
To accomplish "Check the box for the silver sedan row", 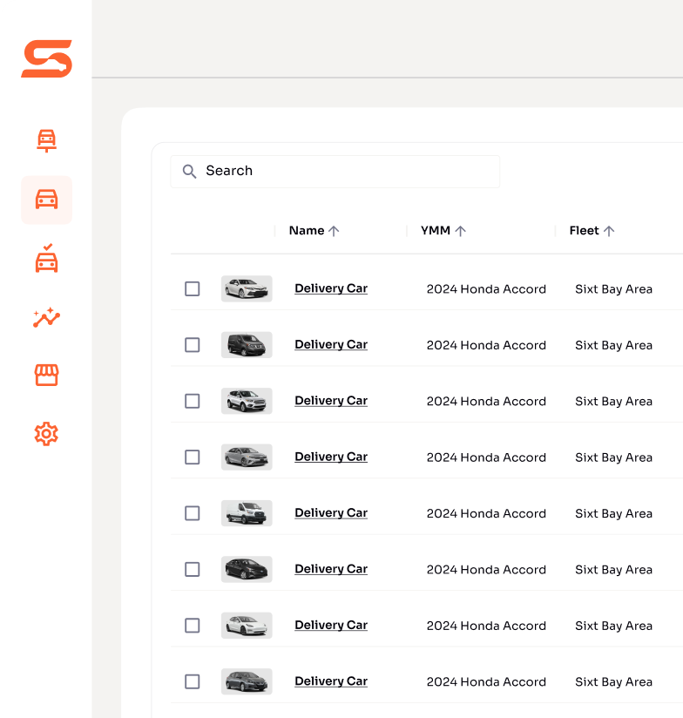I will (x=193, y=457).
